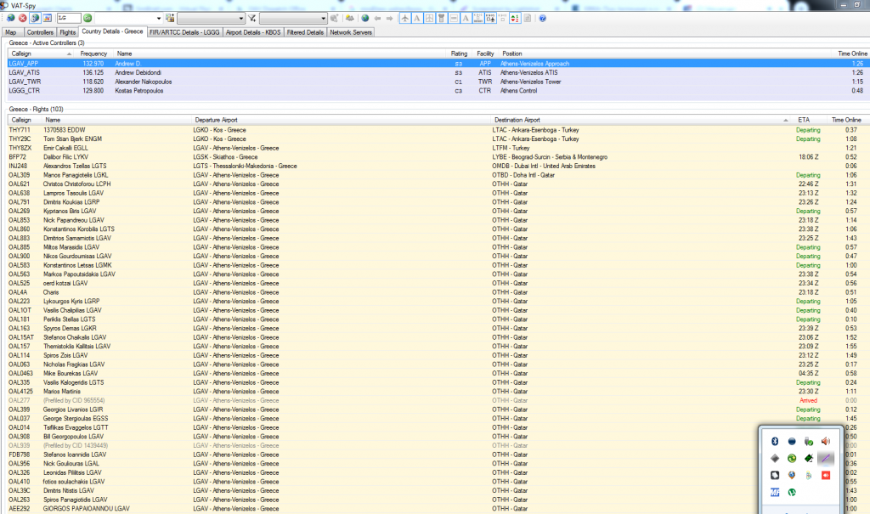Toggle the control tower display button
The height and width of the screenshot is (514, 870).
coord(442,19)
